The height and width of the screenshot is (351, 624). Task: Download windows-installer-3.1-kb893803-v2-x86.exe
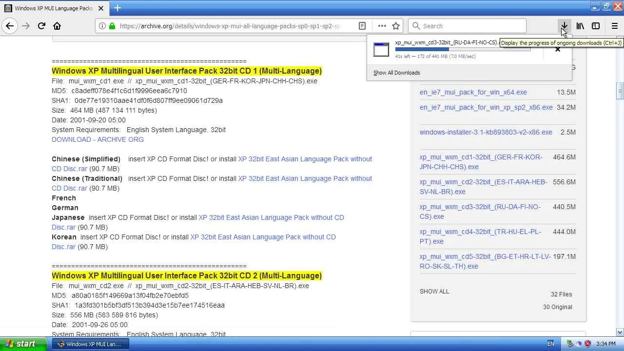[486, 132]
